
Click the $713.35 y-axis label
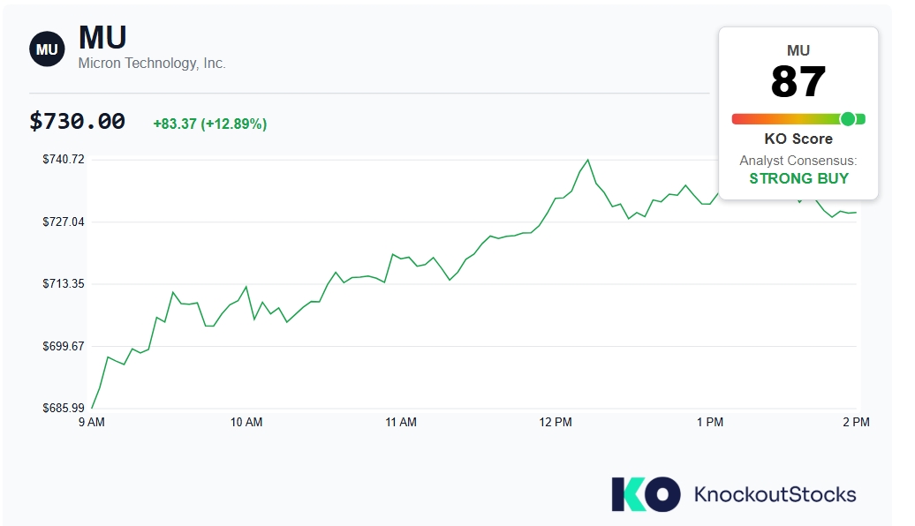(63, 283)
